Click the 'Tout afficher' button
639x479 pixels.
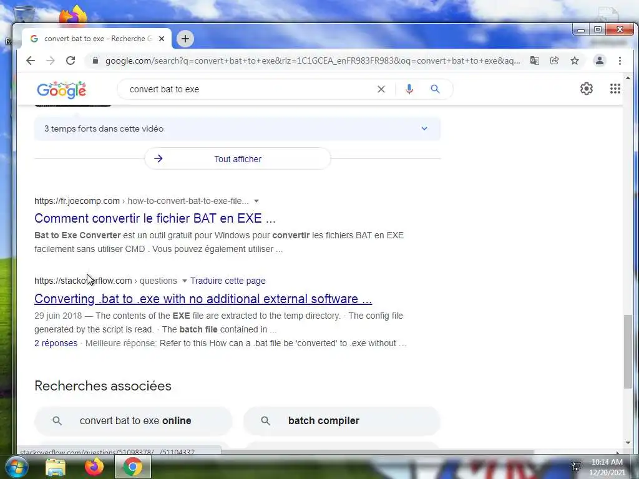pyautogui.click(x=238, y=159)
